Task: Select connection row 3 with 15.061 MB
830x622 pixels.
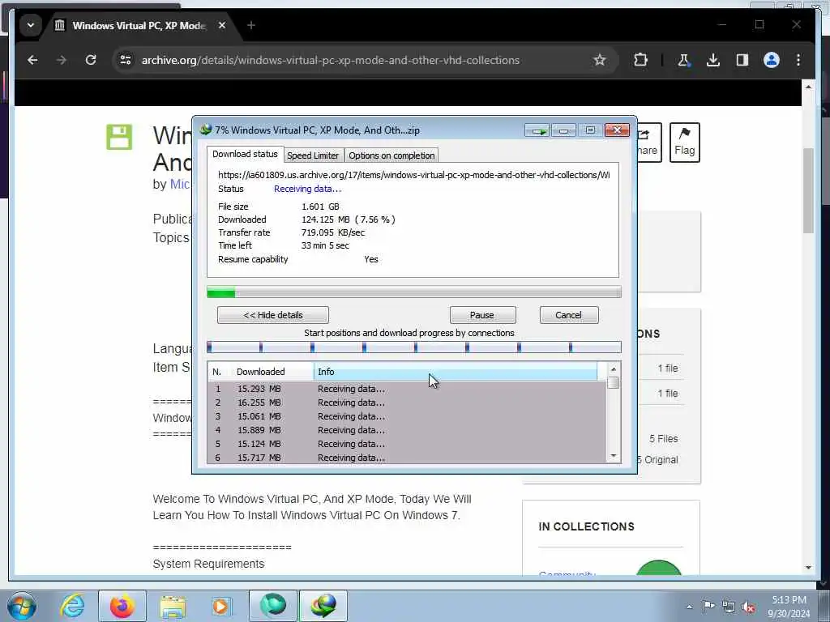Action: click(x=407, y=416)
